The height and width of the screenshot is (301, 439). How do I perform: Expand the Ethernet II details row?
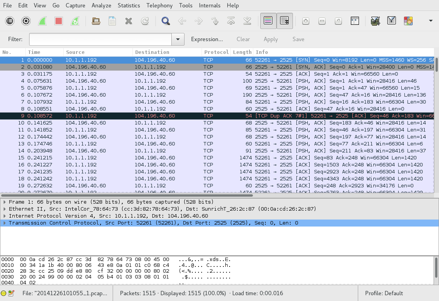coord(5,209)
